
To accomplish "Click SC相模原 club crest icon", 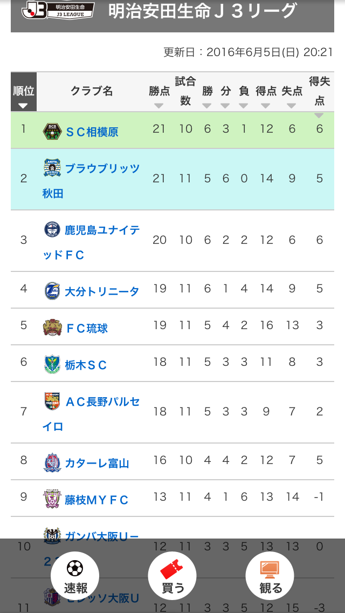I will coord(52,132).
